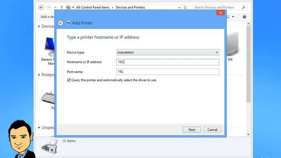Go back in Devices and Printers window

[41, 7]
